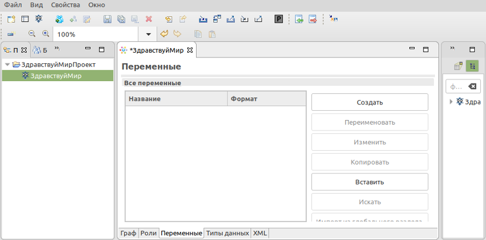Create a new project with the toolbar icon
The height and width of the screenshot is (240, 486).
(12, 19)
